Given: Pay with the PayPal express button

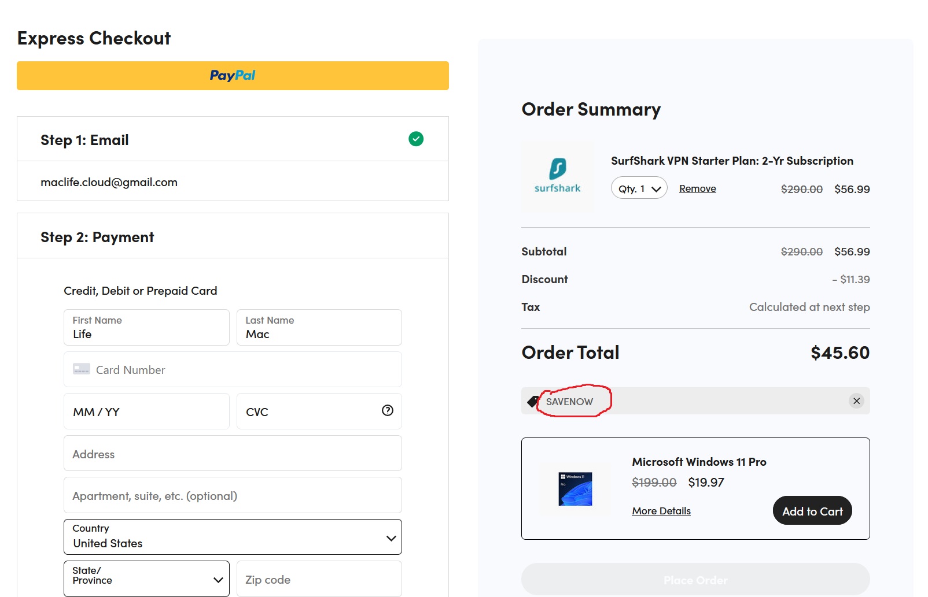Looking at the screenshot, I should coord(232,75).
